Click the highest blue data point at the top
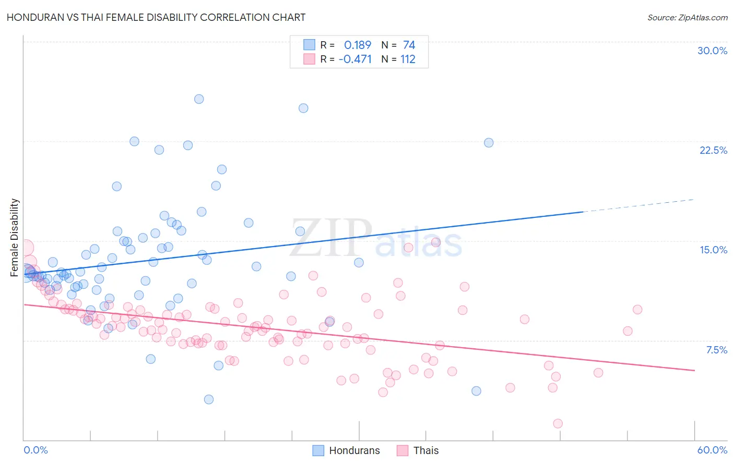Image resolution: width=734 pixels, height=465 pixels. click(199, 99)
